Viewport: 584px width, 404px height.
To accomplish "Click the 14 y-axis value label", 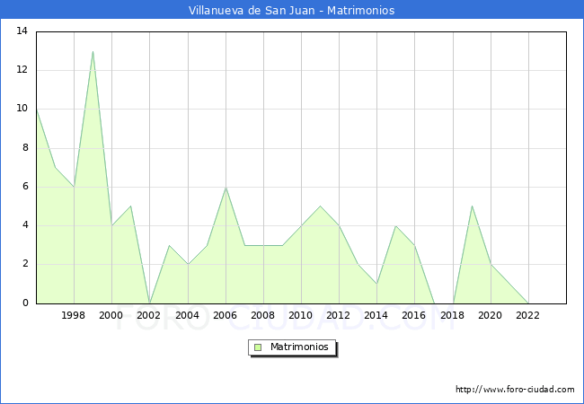I will click(22, 31).
